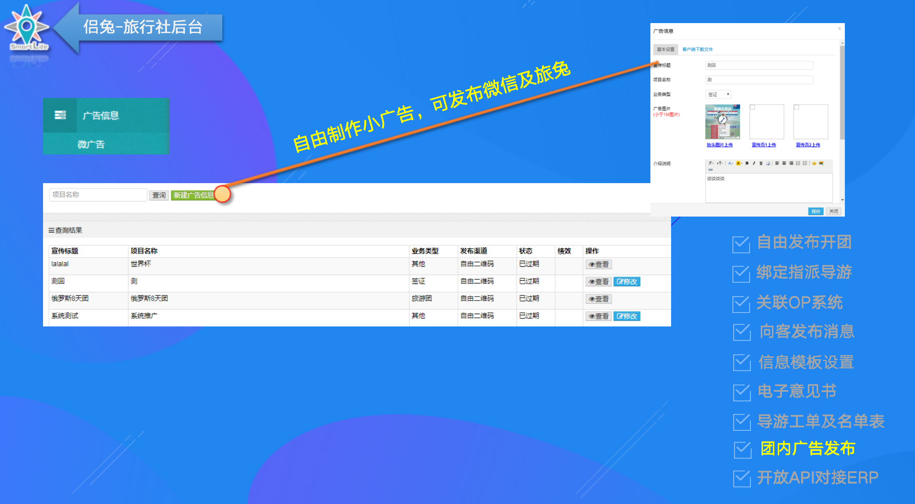Click the yellow highlight color A icon

tap(739, 163)
